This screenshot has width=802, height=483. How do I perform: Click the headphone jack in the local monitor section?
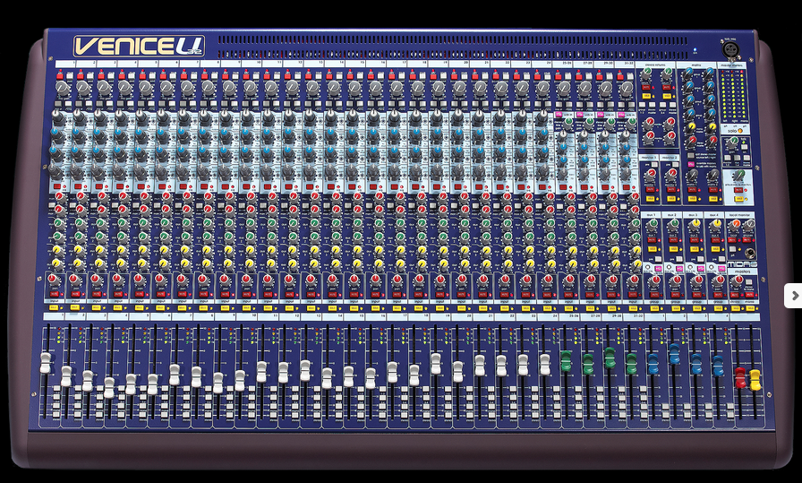pyautogui.click(x=750, y=253)
